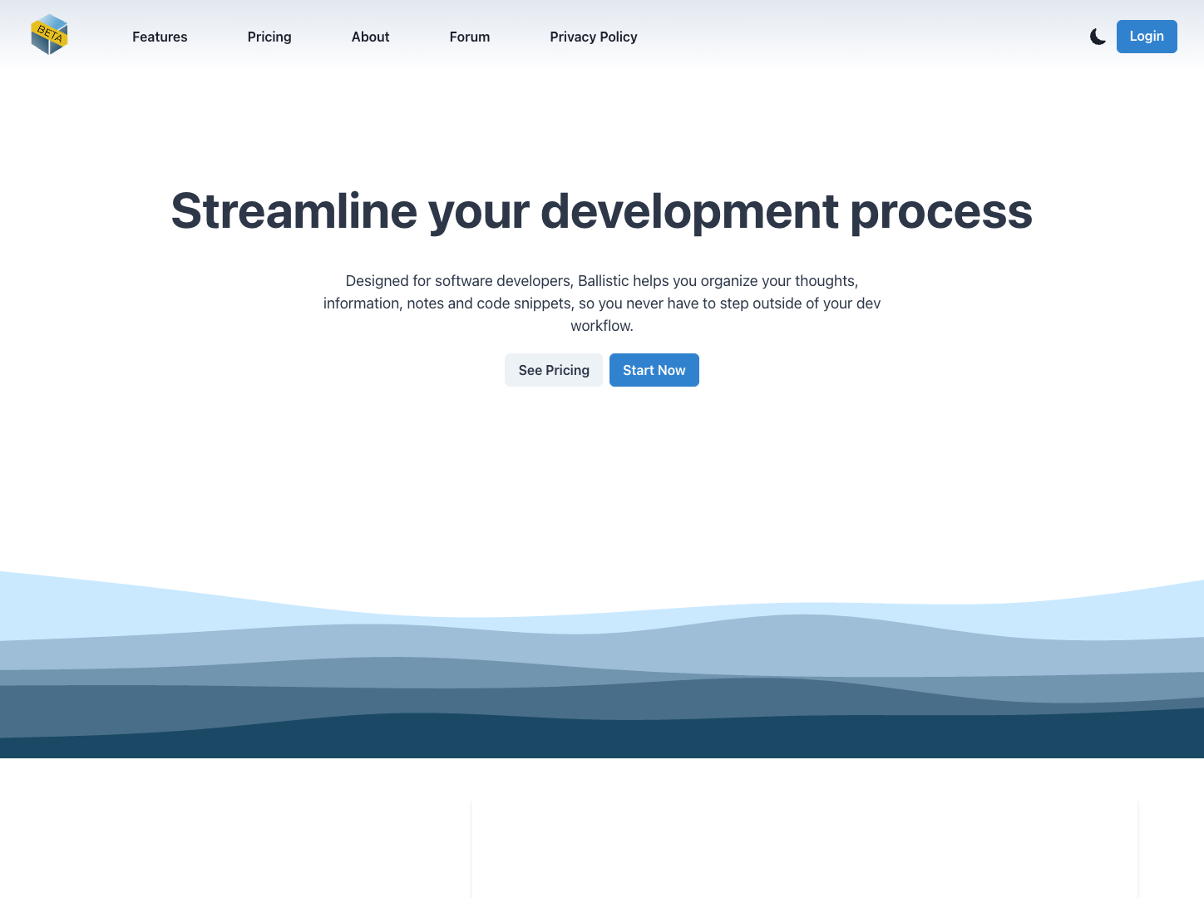Hit the Start Now button
Viewport: 1204px width, 898px height.
[x=654, y=370]
